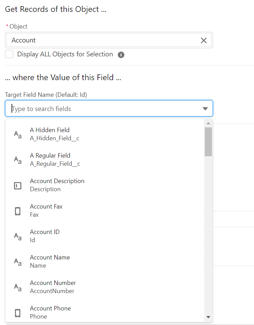Click text icon beside Account Number
Screen dimensions: 254x325
point(18,287)
